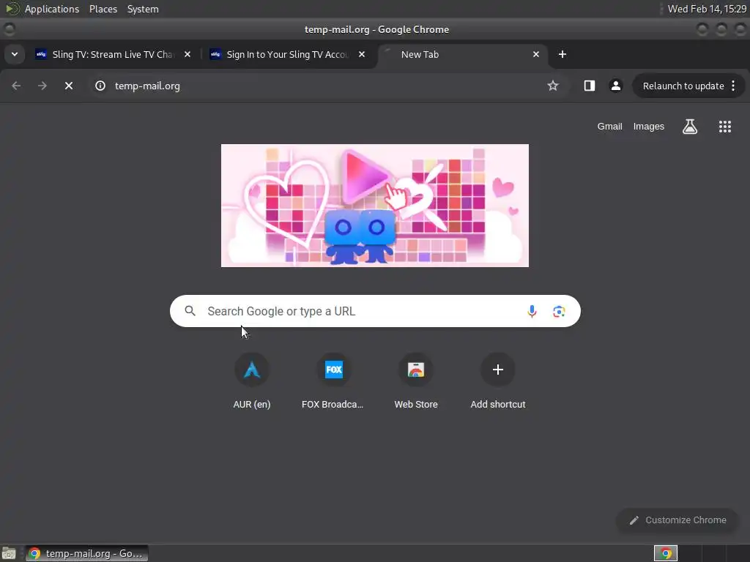Click the menu icon beside Applications
750x562 pixels.
click(x=12, y=9)
